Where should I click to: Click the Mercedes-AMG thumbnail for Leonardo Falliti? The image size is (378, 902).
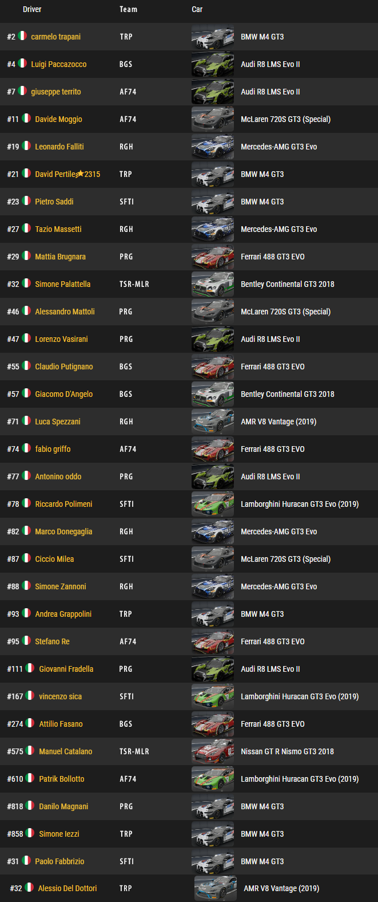click(x=213, y=147)
